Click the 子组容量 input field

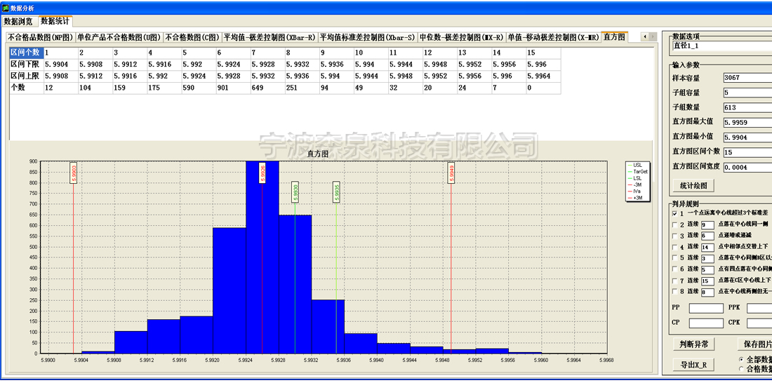pos(747,93)
